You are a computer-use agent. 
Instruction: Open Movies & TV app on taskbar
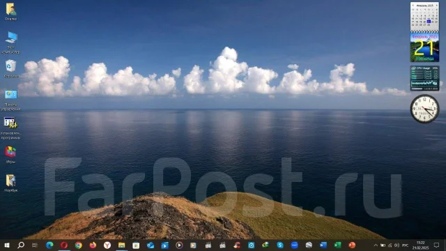pyautogui.click(x=164, y=245)
